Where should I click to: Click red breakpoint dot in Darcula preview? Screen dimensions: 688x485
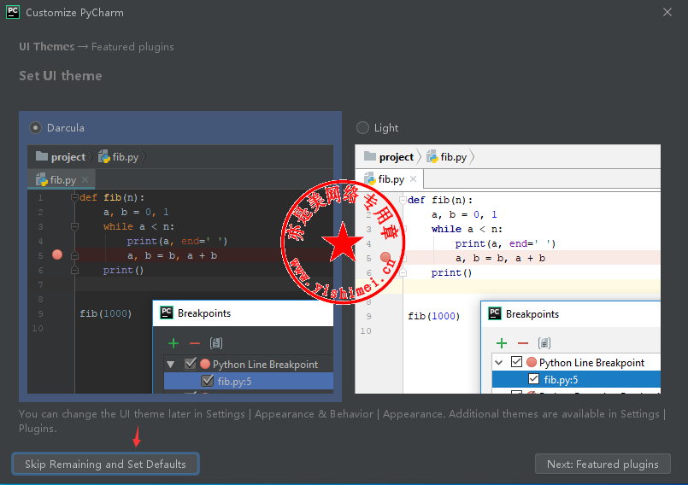coord(57,254)
